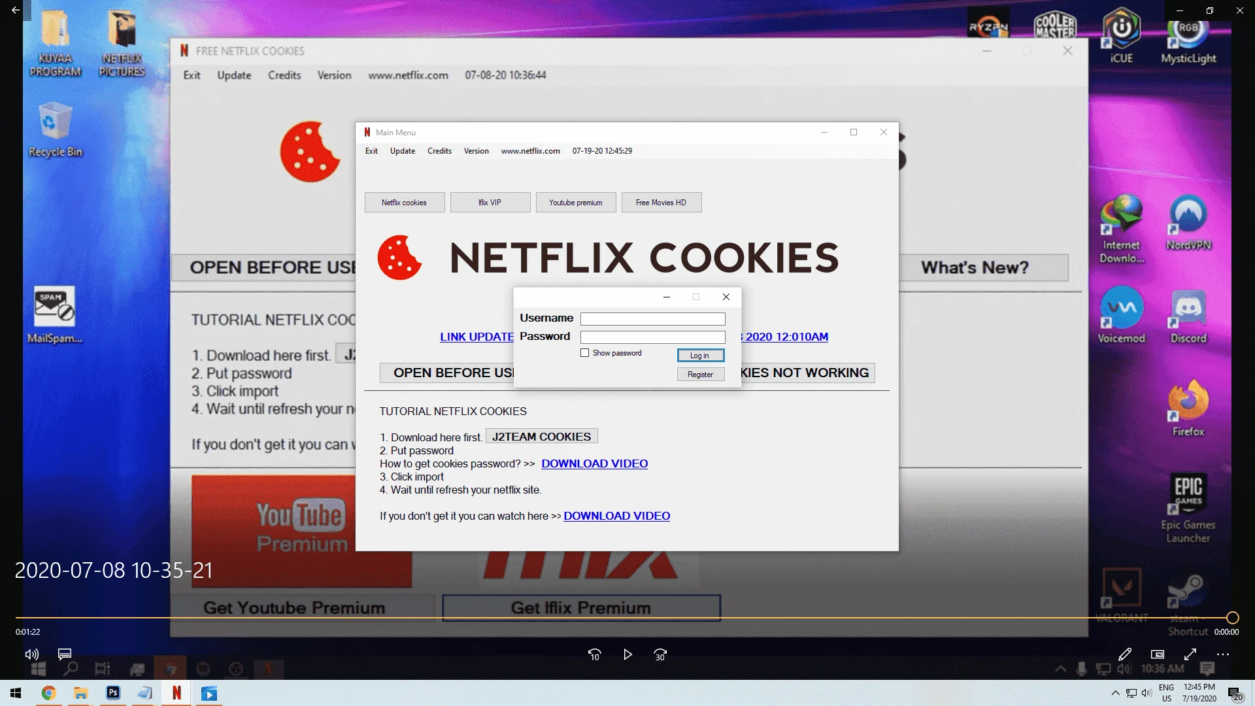1255x706 pixels.
Task: Skip forward 30 seconds in the video
Action: tap(660, 654)
